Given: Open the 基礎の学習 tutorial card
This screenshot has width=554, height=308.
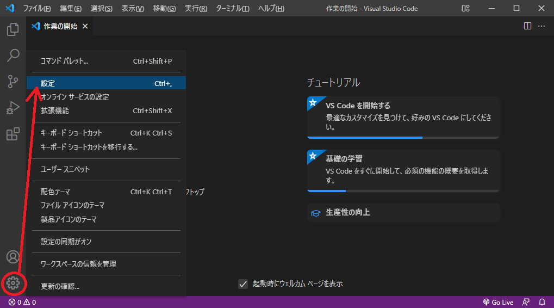Looking at the screenshot, I should [403, 171].
